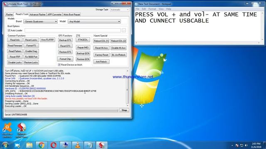Click the Disable Mi Acc button
This screenshot has width=266, height=149.
(x=118, y=48)
